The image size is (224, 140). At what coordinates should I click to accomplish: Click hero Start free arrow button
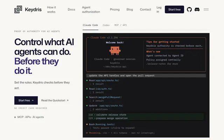click(x=26, y=100)
